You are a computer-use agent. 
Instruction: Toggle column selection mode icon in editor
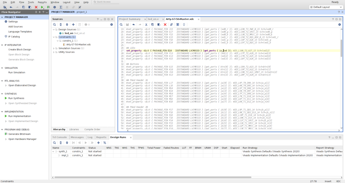coord(178,24)
